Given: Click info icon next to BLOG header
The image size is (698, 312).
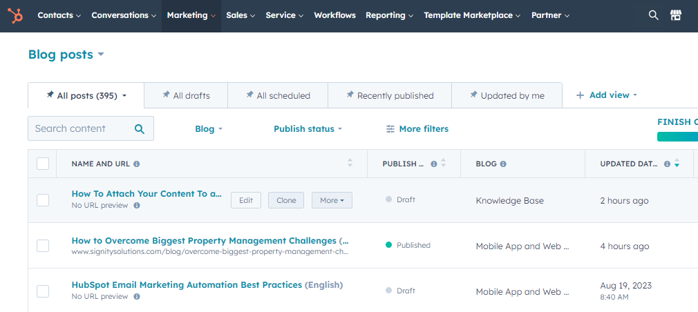Looking at the screenshot, I should pos(503,164).
